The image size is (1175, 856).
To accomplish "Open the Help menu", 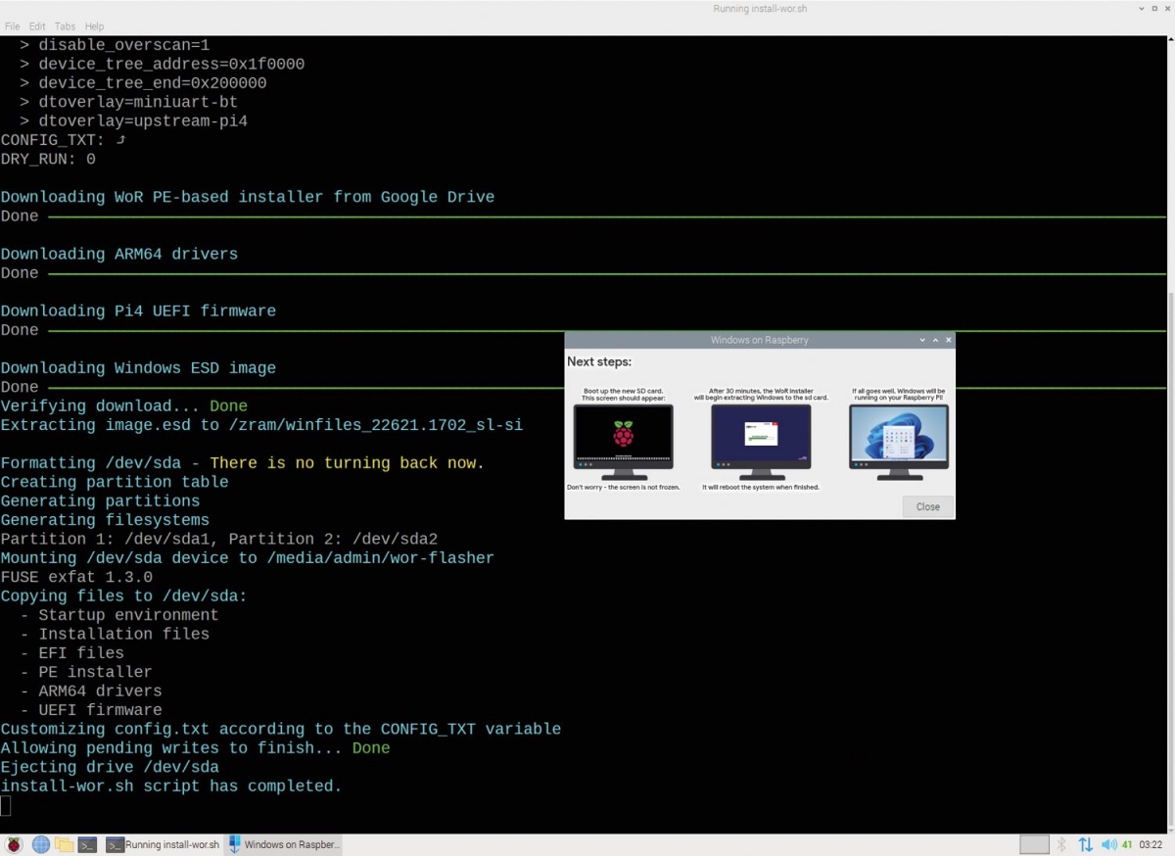I will coord(94,26).
